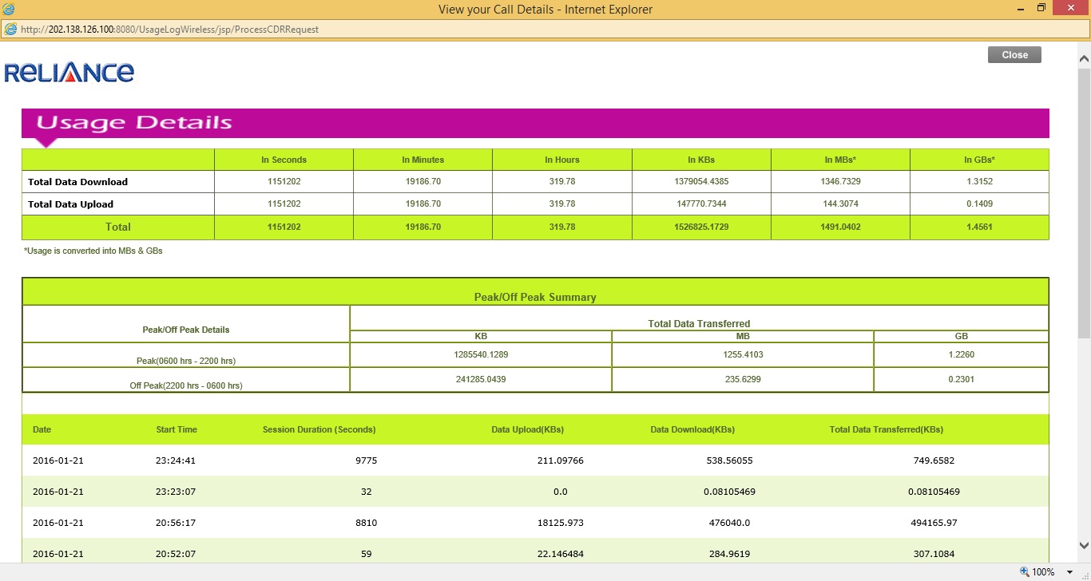Click the Date column header
This screenshot has width=1091, height=581.
tap(42, 429)
